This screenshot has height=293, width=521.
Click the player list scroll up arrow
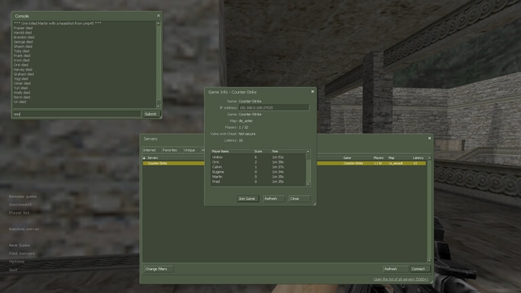point(308,151)
